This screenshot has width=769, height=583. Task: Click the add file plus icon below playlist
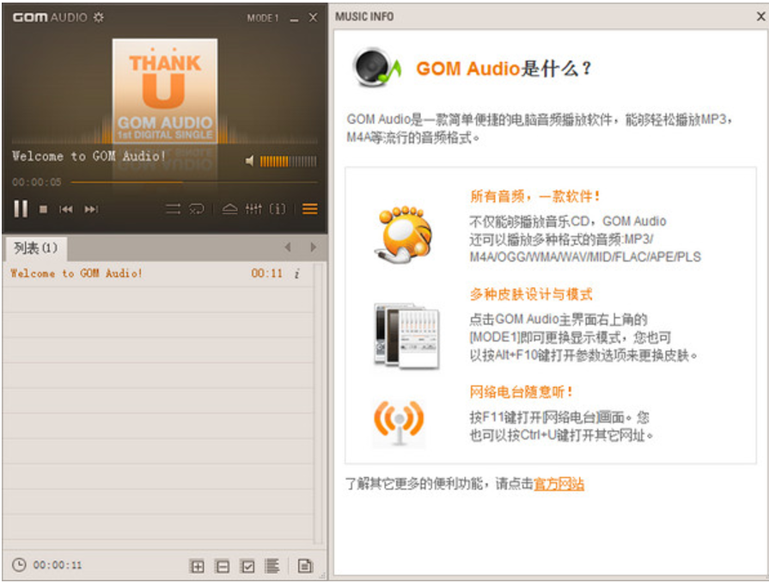coord(198,566)
